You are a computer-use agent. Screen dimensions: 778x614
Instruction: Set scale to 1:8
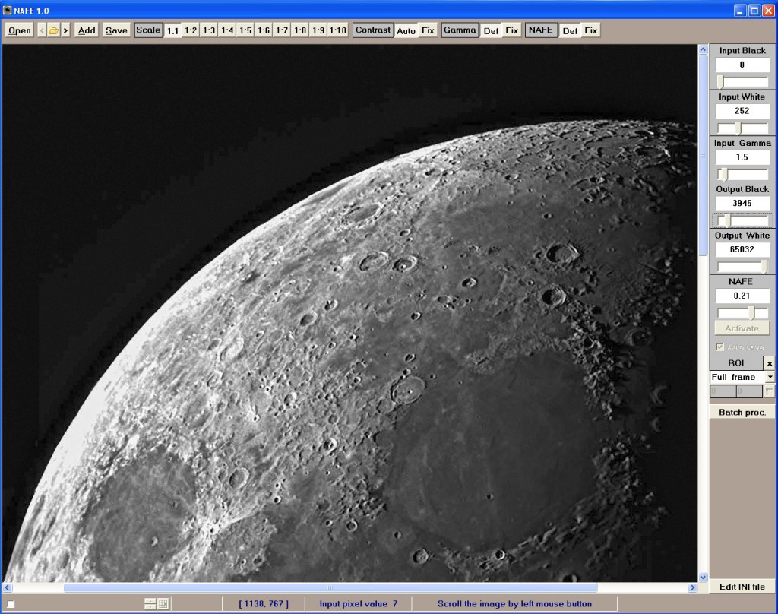[x=300, y=30]
